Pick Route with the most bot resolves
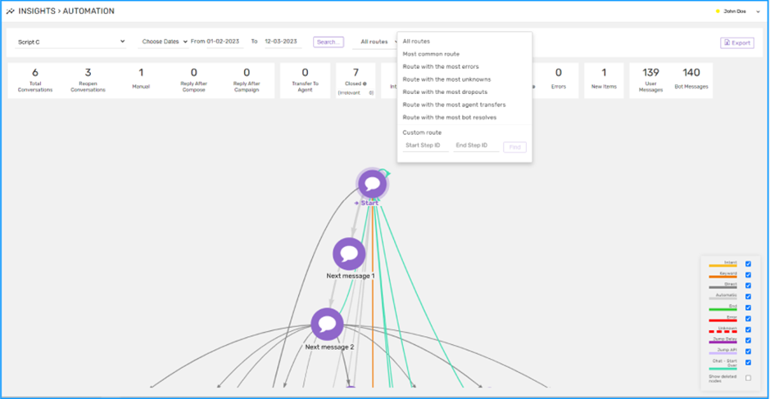The height and width of the screenshot is (399, 770). coord(450,118)
